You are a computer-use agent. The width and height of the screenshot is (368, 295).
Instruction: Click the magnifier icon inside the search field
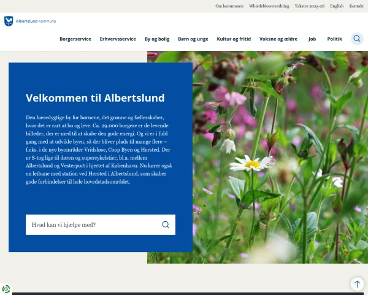pyautogui.click(x=166, y=225)
